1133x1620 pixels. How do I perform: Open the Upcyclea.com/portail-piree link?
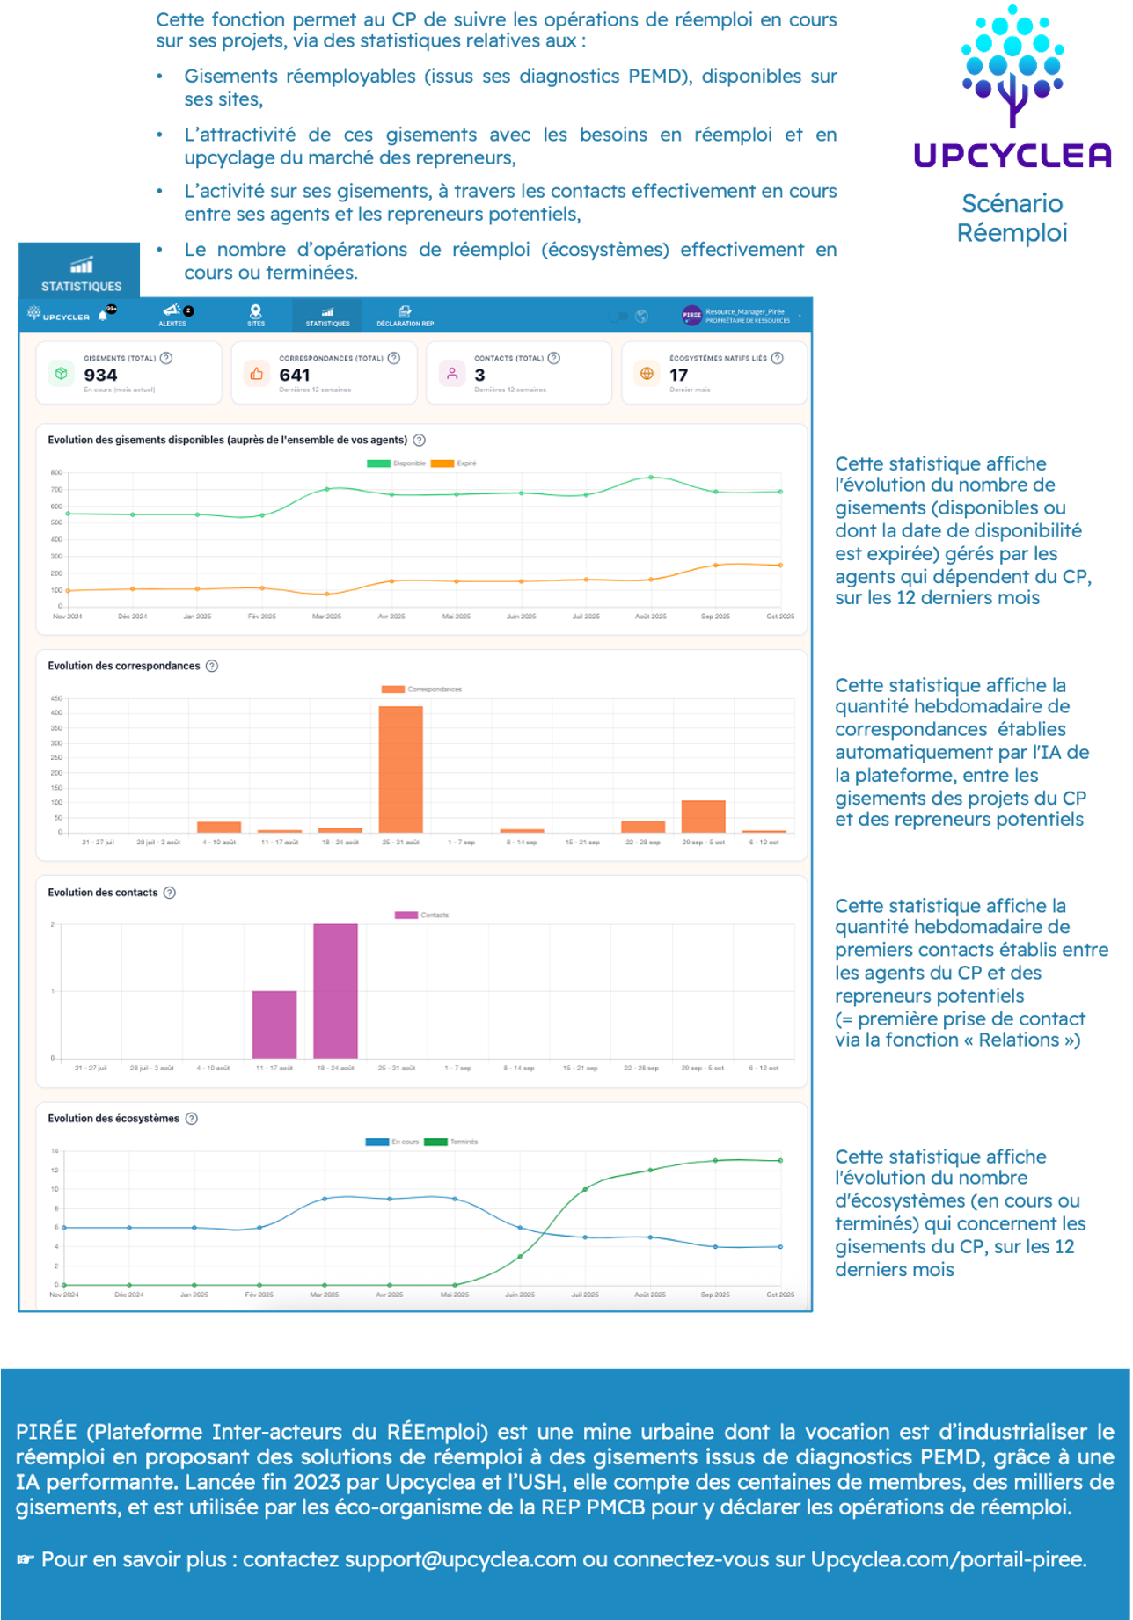click(x=947, y=1559)
